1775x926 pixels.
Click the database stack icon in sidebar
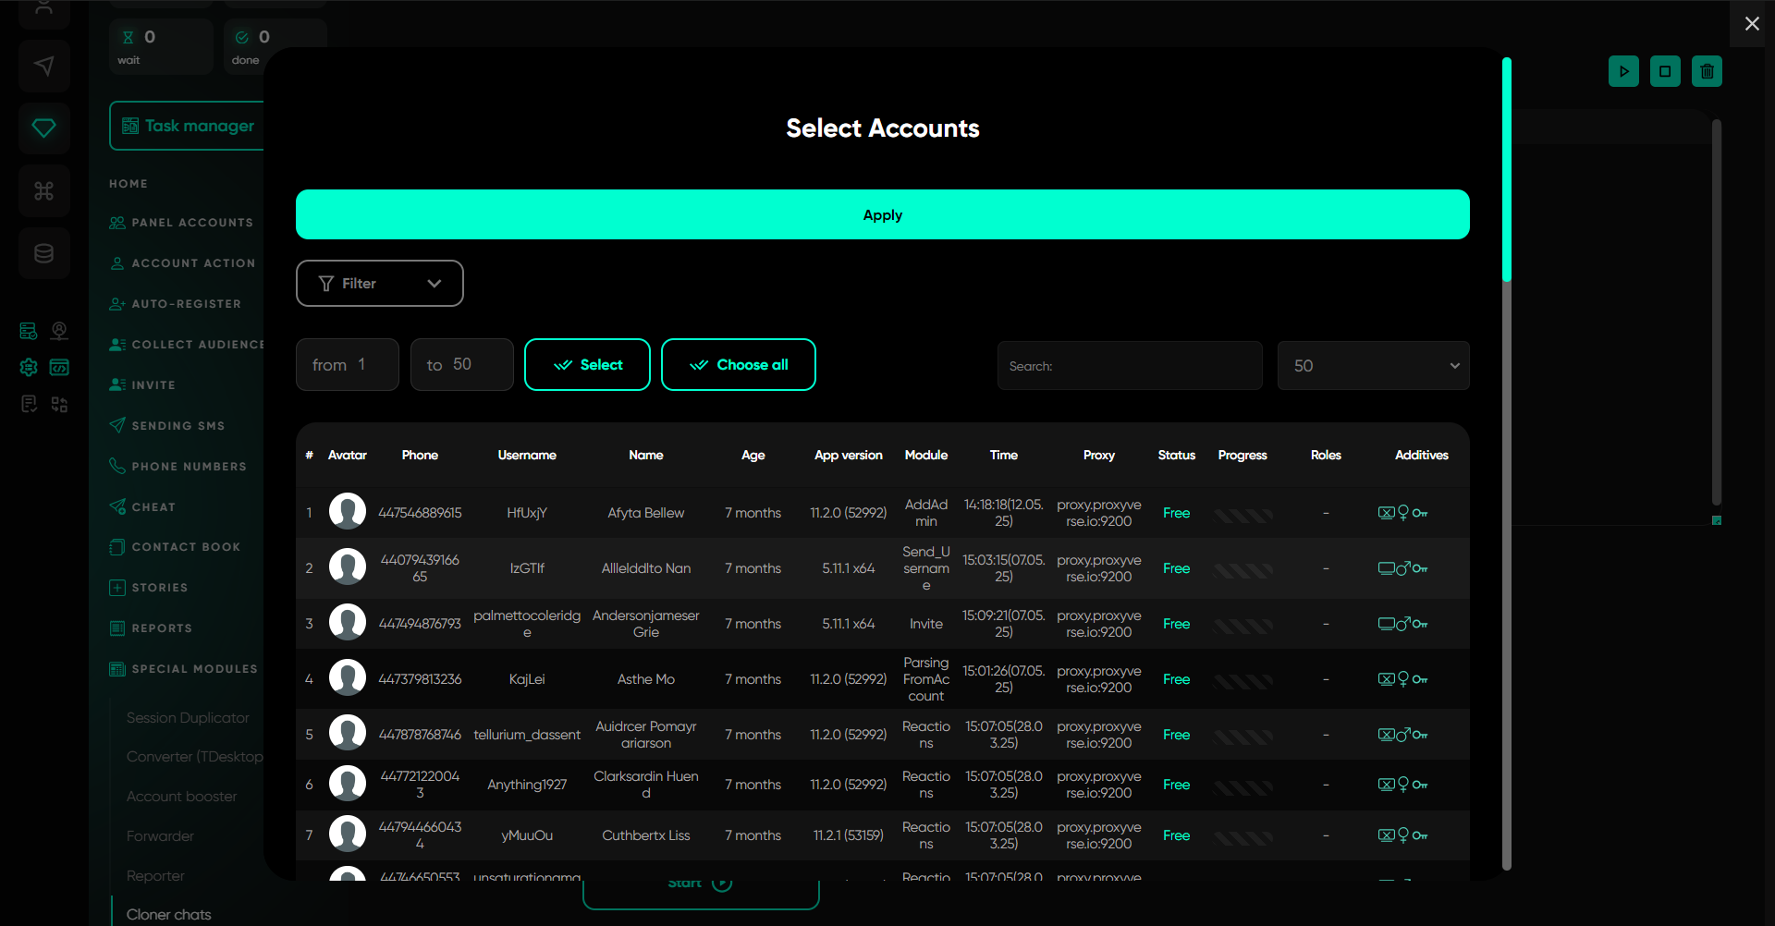[43, 253]
